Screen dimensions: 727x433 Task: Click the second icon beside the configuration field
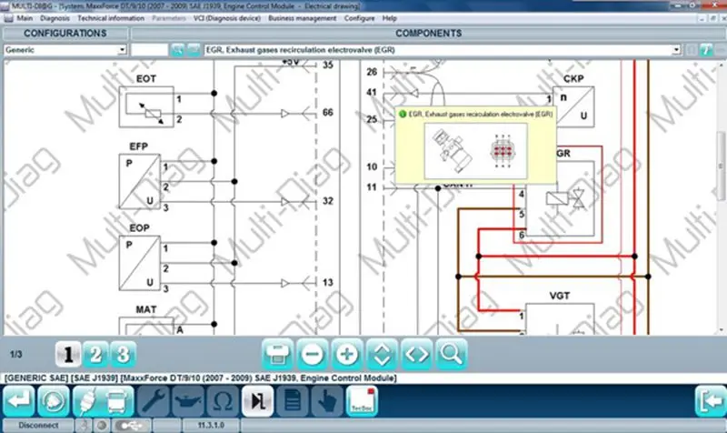(x=194, y=50)
